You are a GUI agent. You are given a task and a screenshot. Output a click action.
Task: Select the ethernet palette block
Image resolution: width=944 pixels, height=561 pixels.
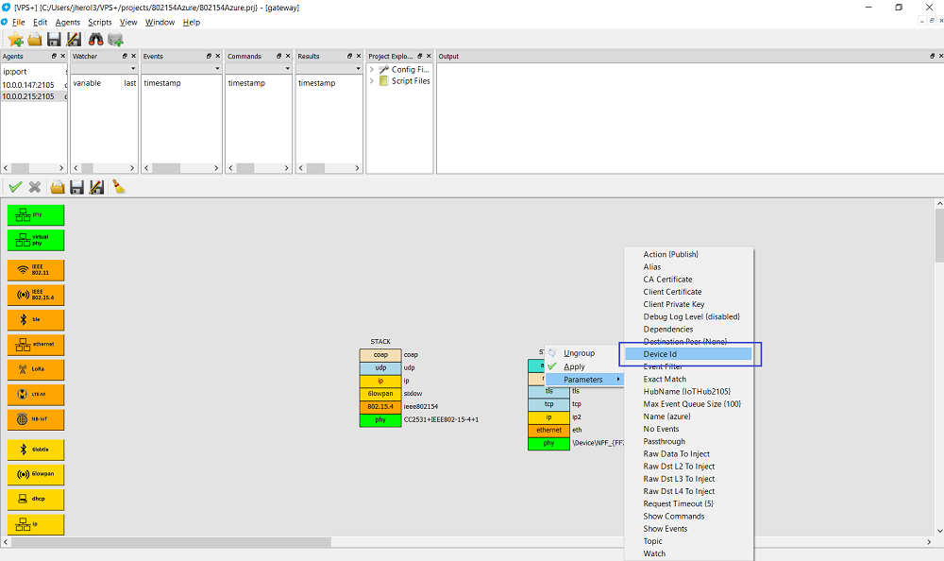(x=36, y=344)
